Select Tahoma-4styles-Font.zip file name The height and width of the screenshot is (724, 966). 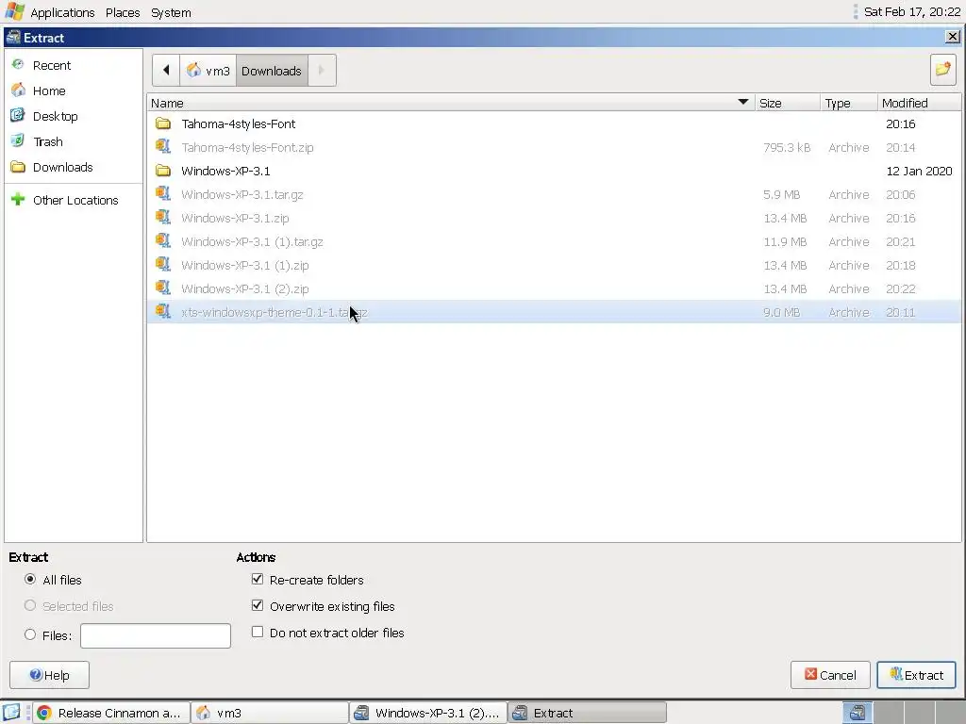[x=247, y=147]
